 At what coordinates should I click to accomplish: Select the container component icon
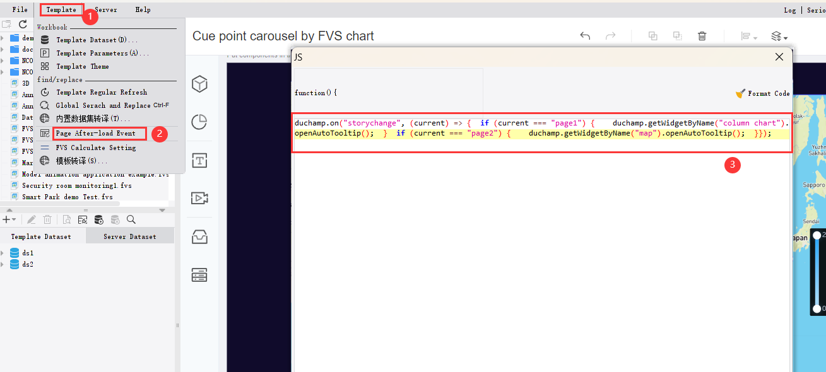[x=199, y=236]
